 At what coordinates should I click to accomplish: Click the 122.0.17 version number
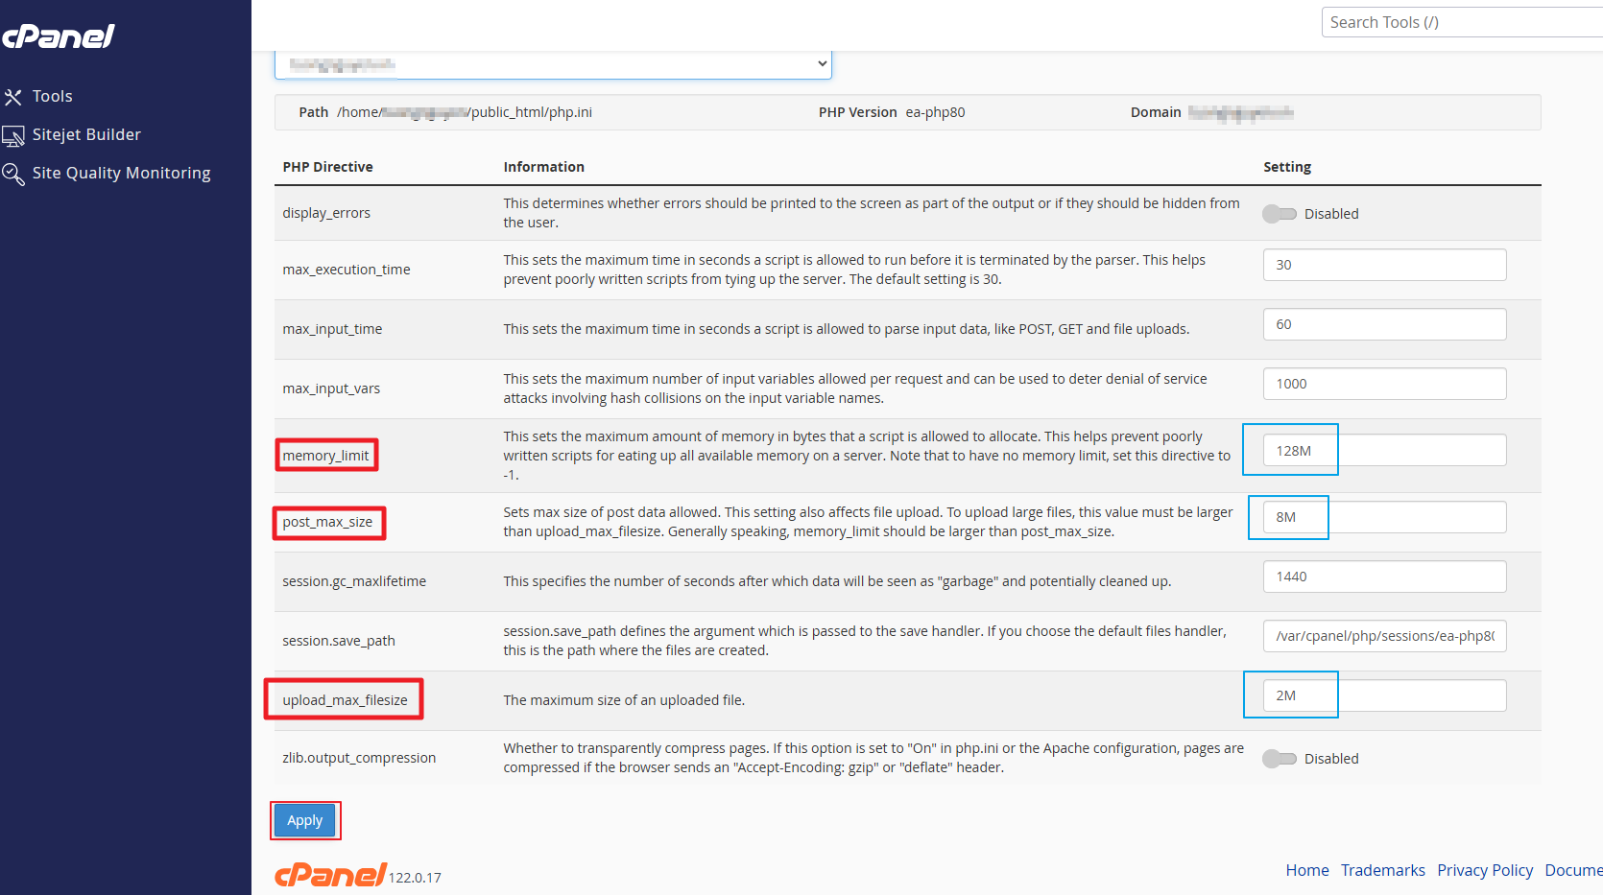point(415,878)
